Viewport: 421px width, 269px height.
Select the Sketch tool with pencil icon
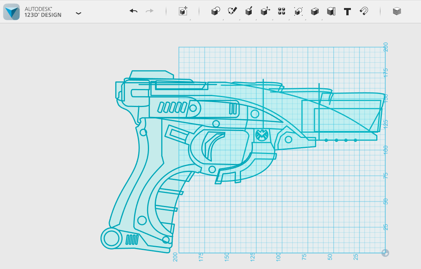click(x=232, y=11)
